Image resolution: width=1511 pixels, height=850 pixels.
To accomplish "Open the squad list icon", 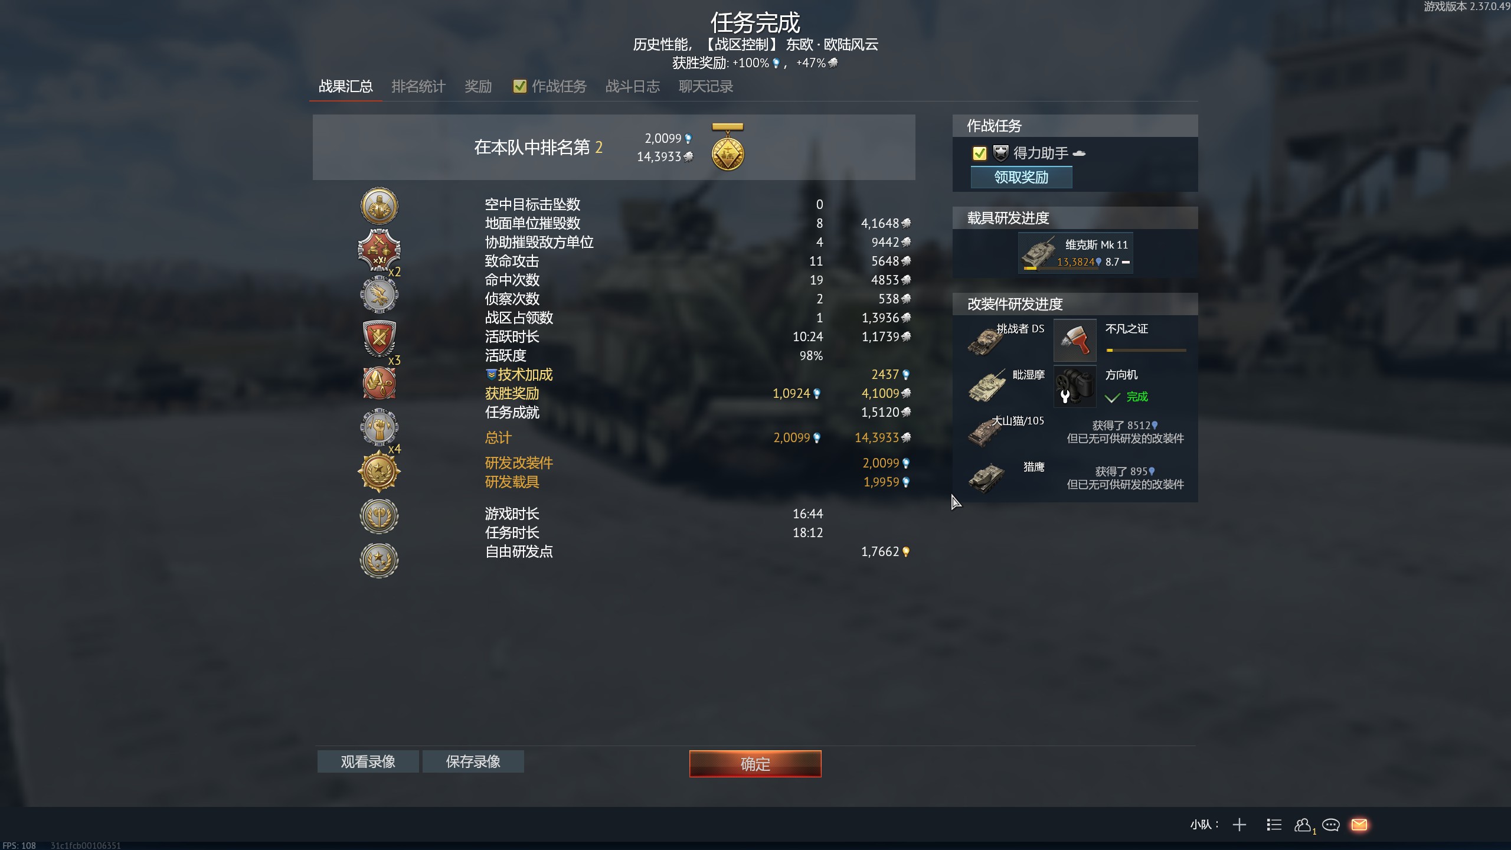I will (x=1274, y=825).
